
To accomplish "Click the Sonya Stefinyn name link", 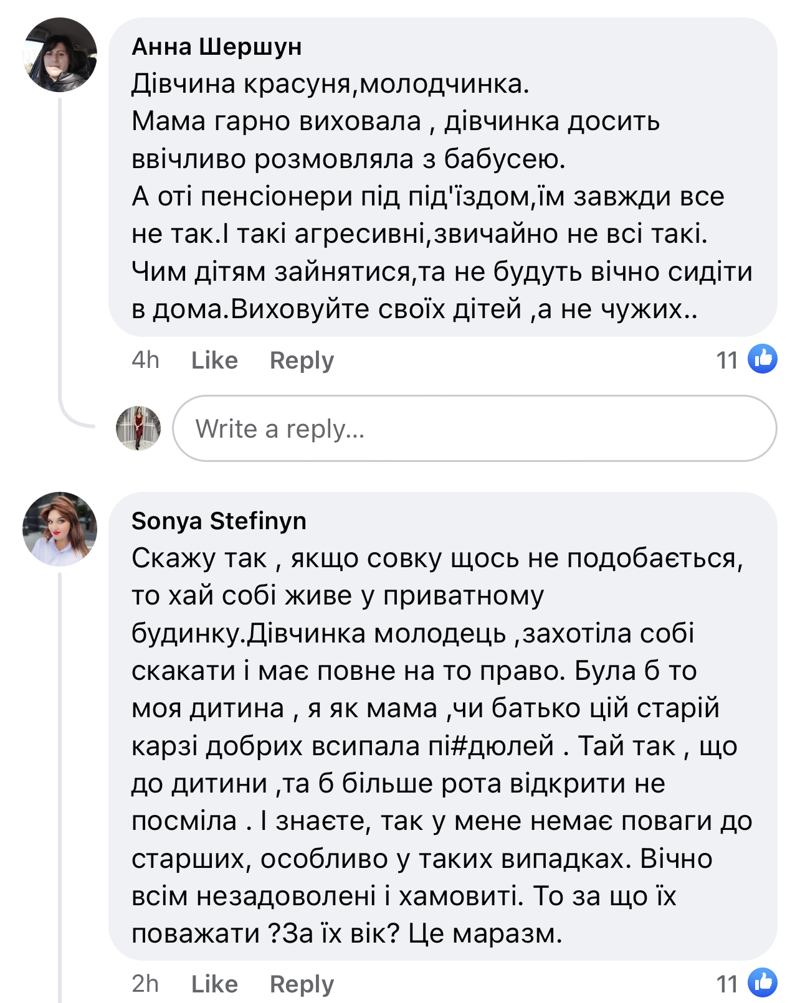I will [219, 521].
